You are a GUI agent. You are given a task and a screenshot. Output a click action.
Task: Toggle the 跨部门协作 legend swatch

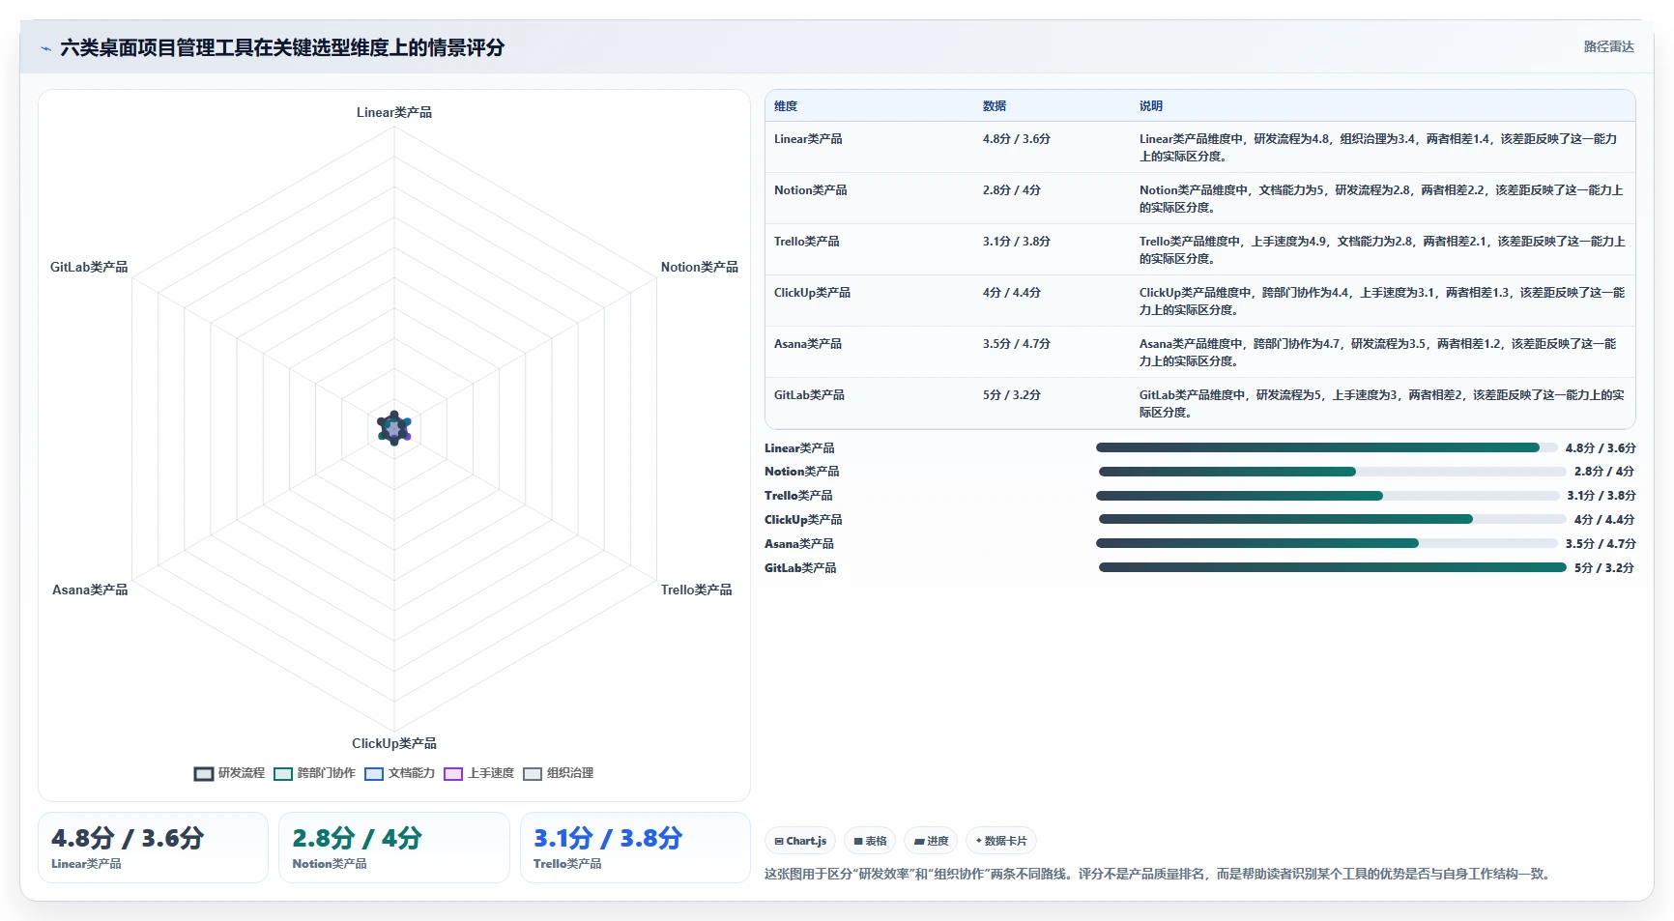click(x=283, y=774)
